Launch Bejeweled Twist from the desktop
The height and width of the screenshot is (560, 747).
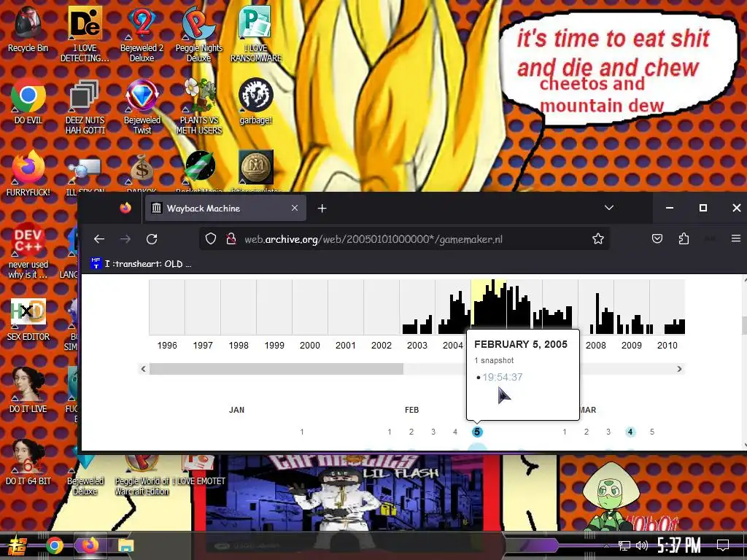coord(142,106)
